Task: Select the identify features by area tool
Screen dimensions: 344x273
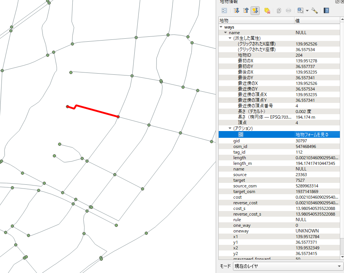Action: (x=300, y=11)
